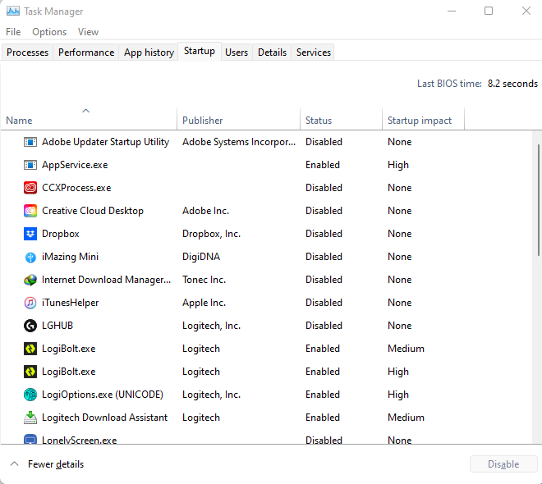
Task: Click the Creative Cloud Desktop icon
Action: pyautogui.click(x=30, y=211)
